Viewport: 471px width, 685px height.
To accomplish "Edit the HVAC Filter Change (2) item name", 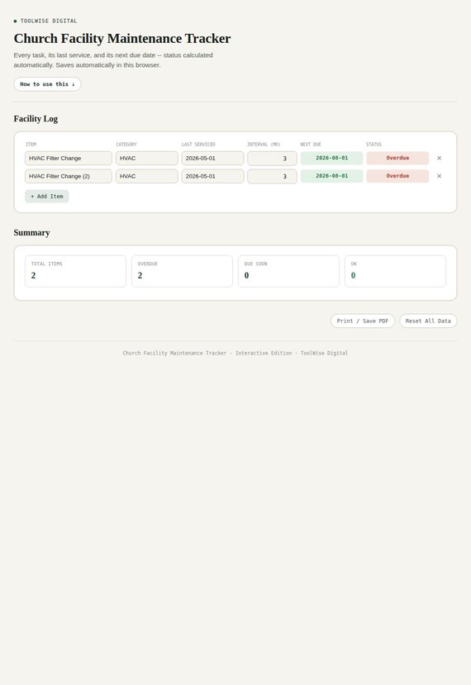I will [69, 176].
